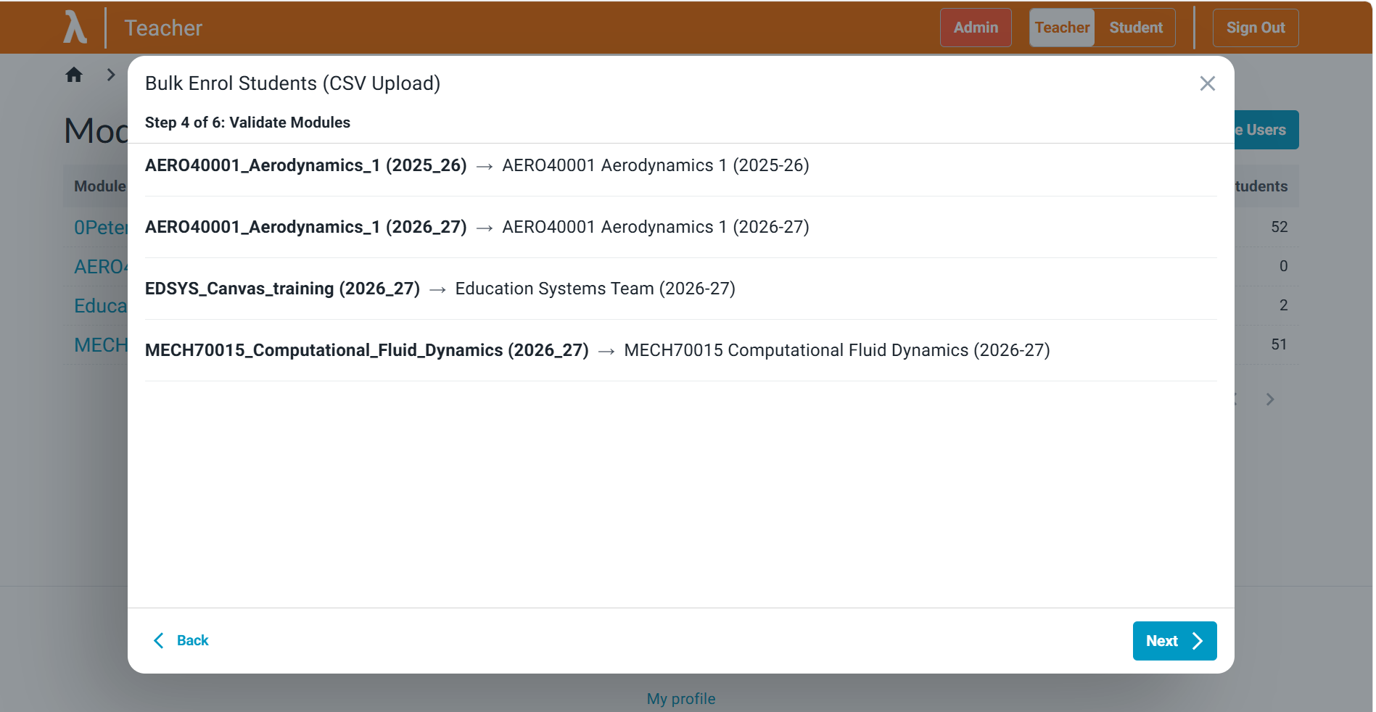
Task: Go to the home breadcrumb icon
Action: (74, 75)
